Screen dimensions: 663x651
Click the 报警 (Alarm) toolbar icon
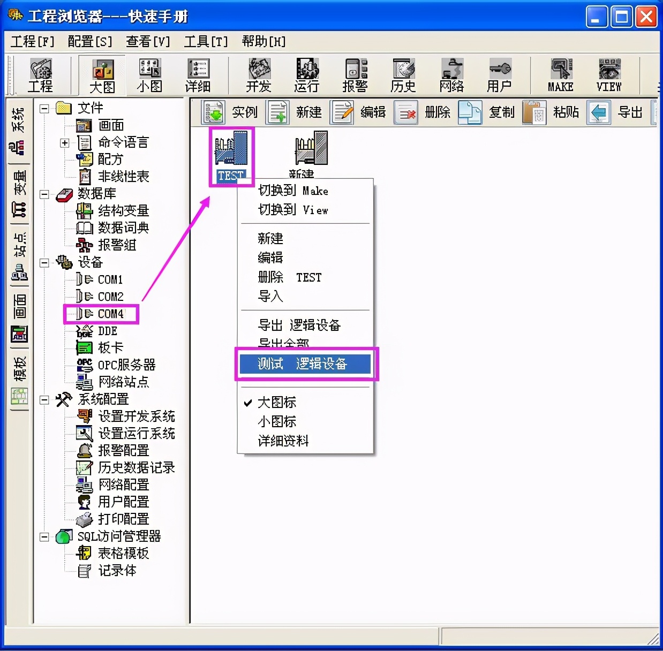[x=355, y=75]
